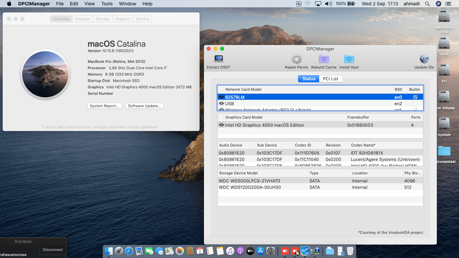The width and height of the screenshot is (459, 258).
Task: Open App Store from the dock
Action: 260,251
